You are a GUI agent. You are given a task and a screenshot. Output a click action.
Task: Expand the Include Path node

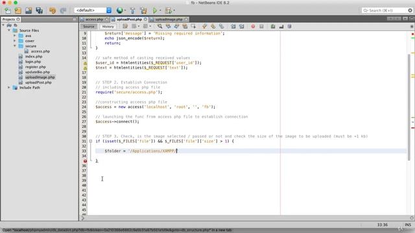9,87
